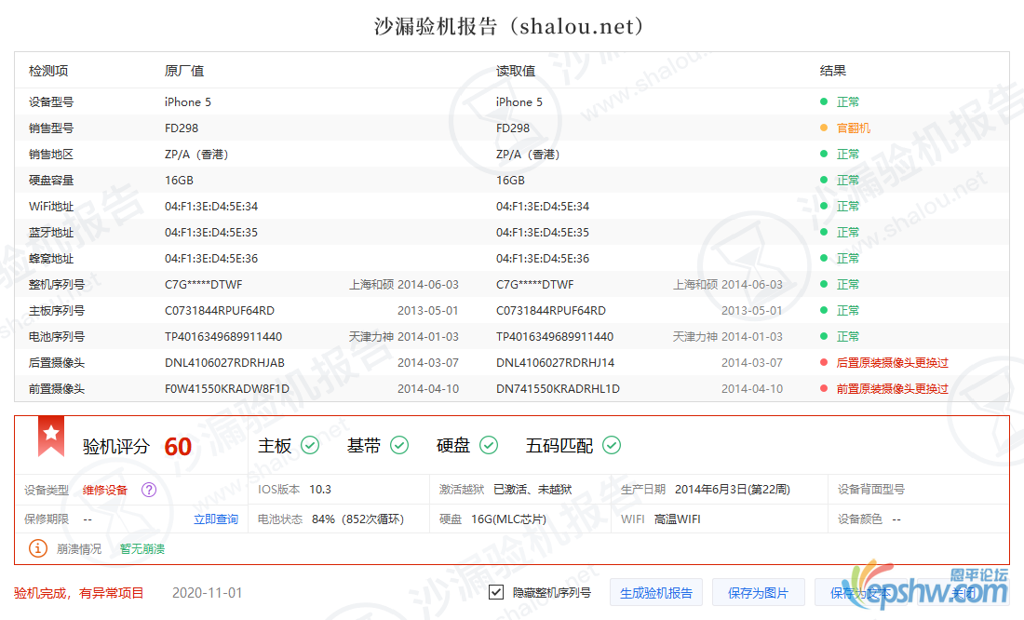Click ZP/A (香港) in the 原厂值 column
Screen dimensions: 1024x620
[x=196, y=155]
